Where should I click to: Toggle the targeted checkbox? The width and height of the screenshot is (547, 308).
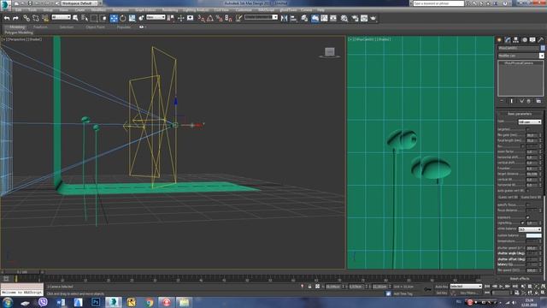(x=527, y=129)
